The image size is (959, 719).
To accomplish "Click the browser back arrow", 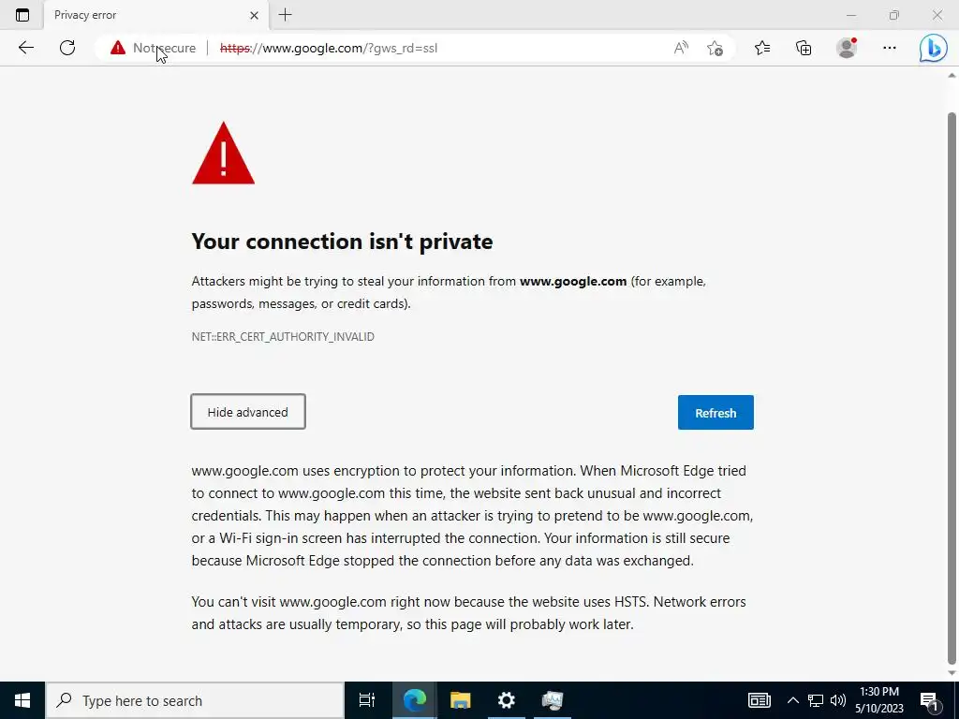I will pyautogui.click(x=25, y=48).
